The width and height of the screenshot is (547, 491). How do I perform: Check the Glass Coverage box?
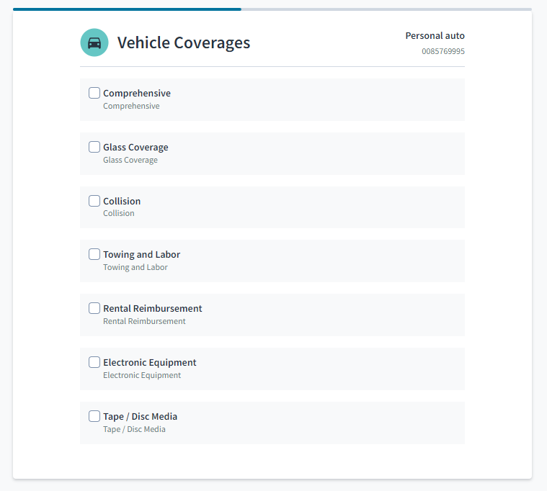pos(94,147)
